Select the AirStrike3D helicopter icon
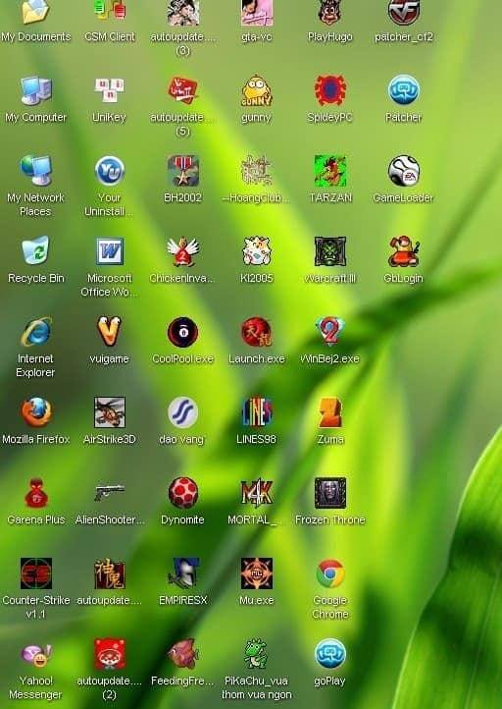 coord(109,411)
